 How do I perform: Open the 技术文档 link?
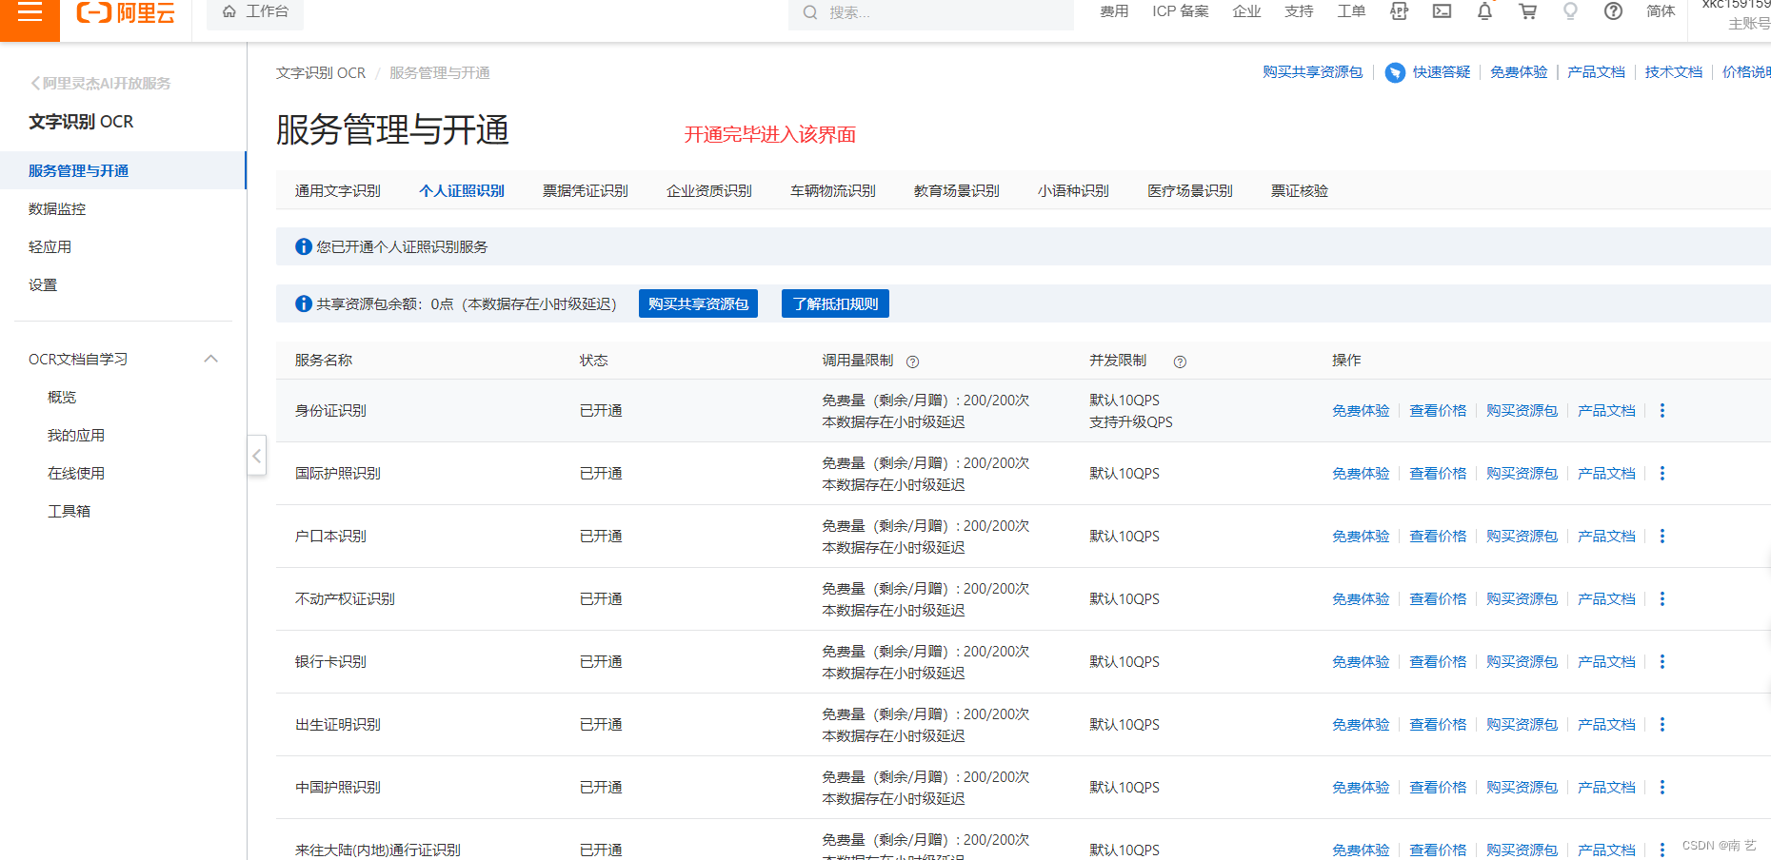(x=1673, y=72)
